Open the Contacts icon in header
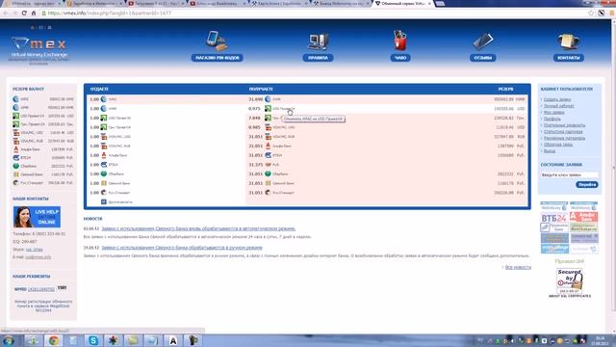 tap(569, 41)
